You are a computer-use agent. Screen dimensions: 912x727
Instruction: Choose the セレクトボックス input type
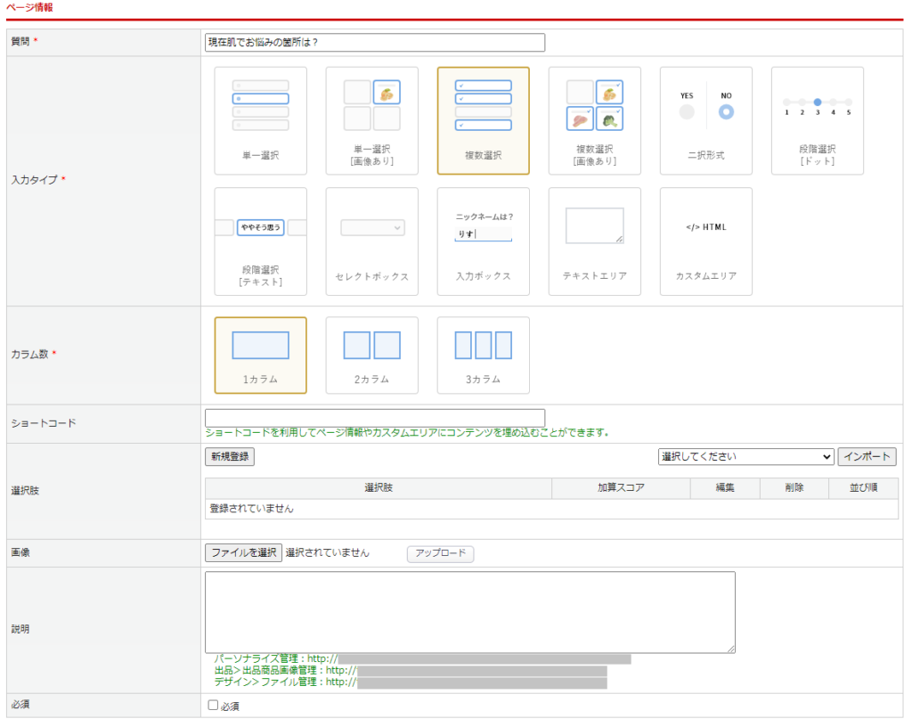371,241
